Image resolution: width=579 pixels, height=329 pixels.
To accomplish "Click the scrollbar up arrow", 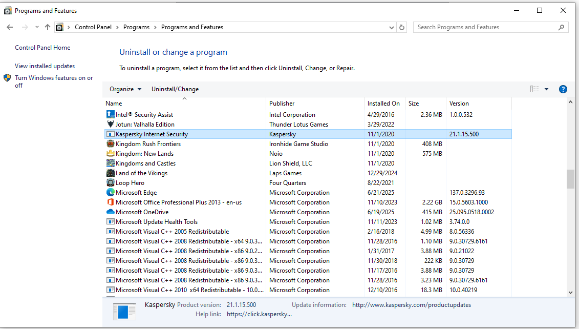I will tap(570, 102).
